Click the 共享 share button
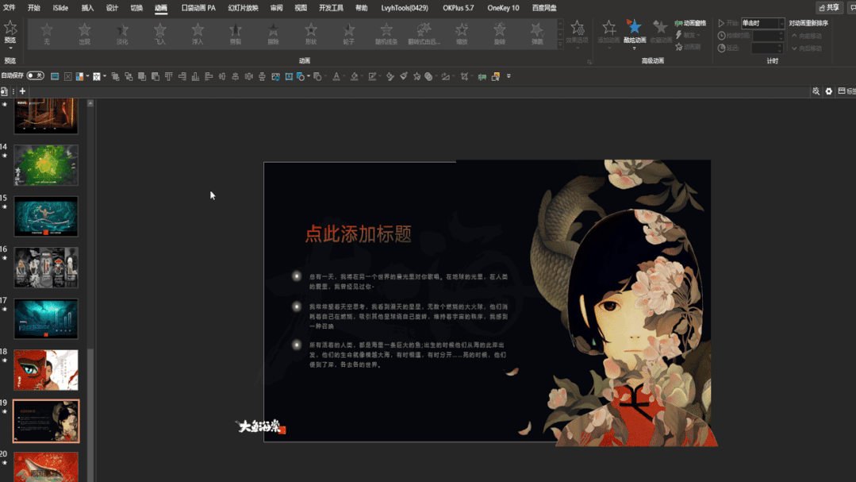Viewport: 856px width, 482px height. [x=829, y=8]
